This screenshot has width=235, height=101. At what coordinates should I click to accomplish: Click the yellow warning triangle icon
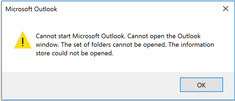point(23,40)
